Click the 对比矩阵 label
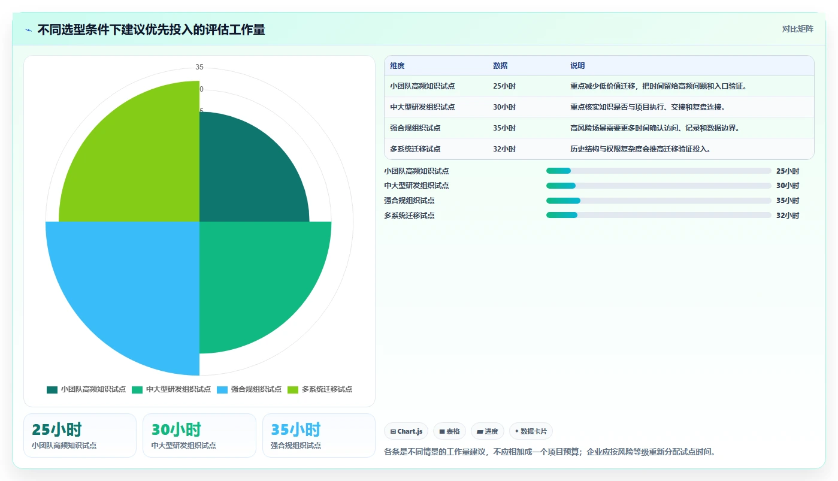The image size is (838, 481). pos(797,29)
